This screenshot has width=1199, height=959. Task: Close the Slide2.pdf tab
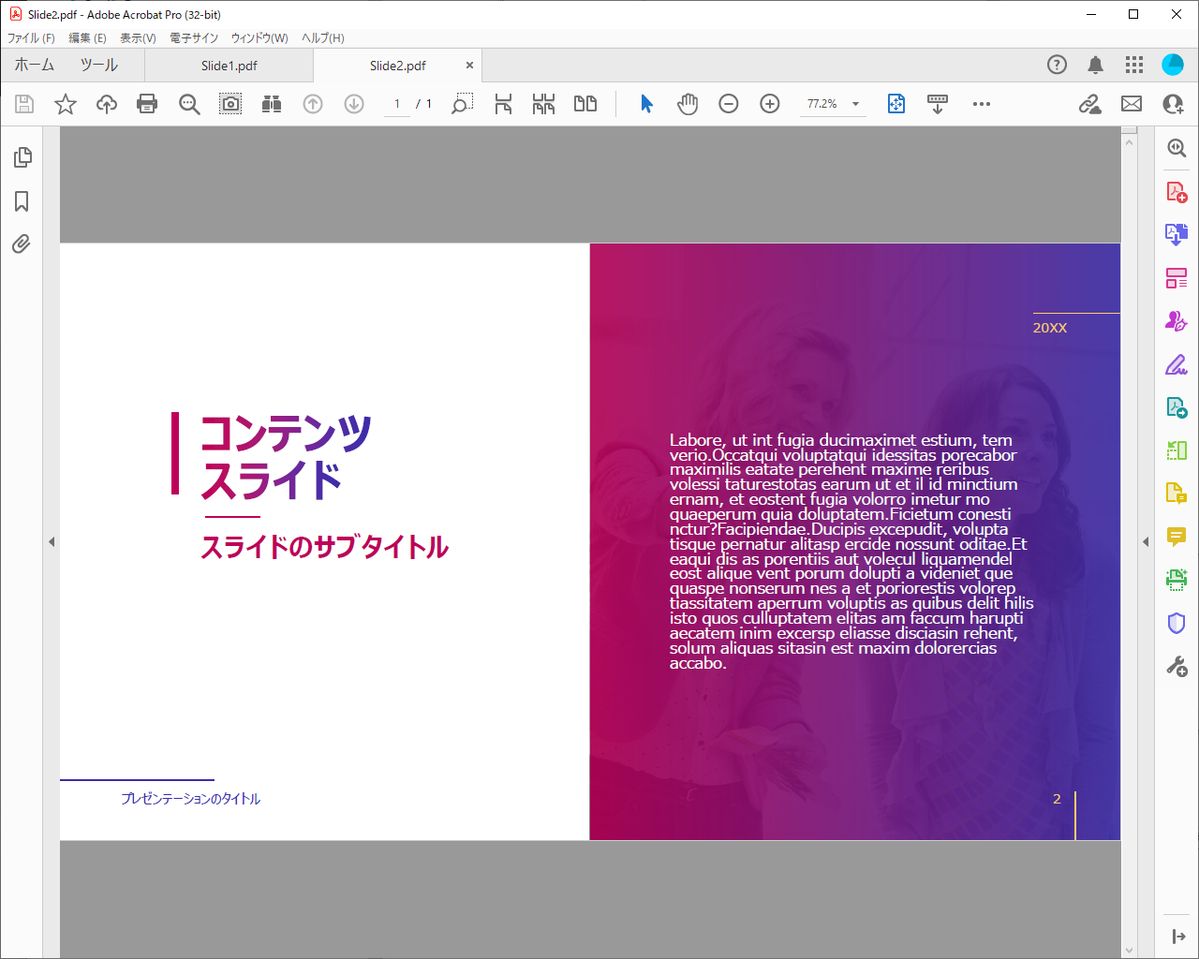(469, 66)
